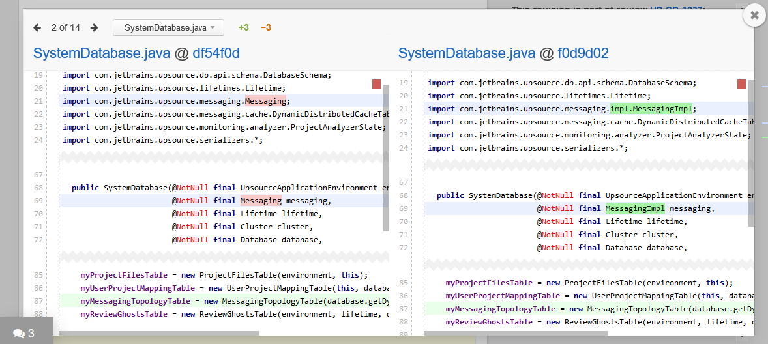This screenshot has height=344, width=768.
Task: Open the SystemDatabase.java file dropdown
Action: click(x=168, y=27)
